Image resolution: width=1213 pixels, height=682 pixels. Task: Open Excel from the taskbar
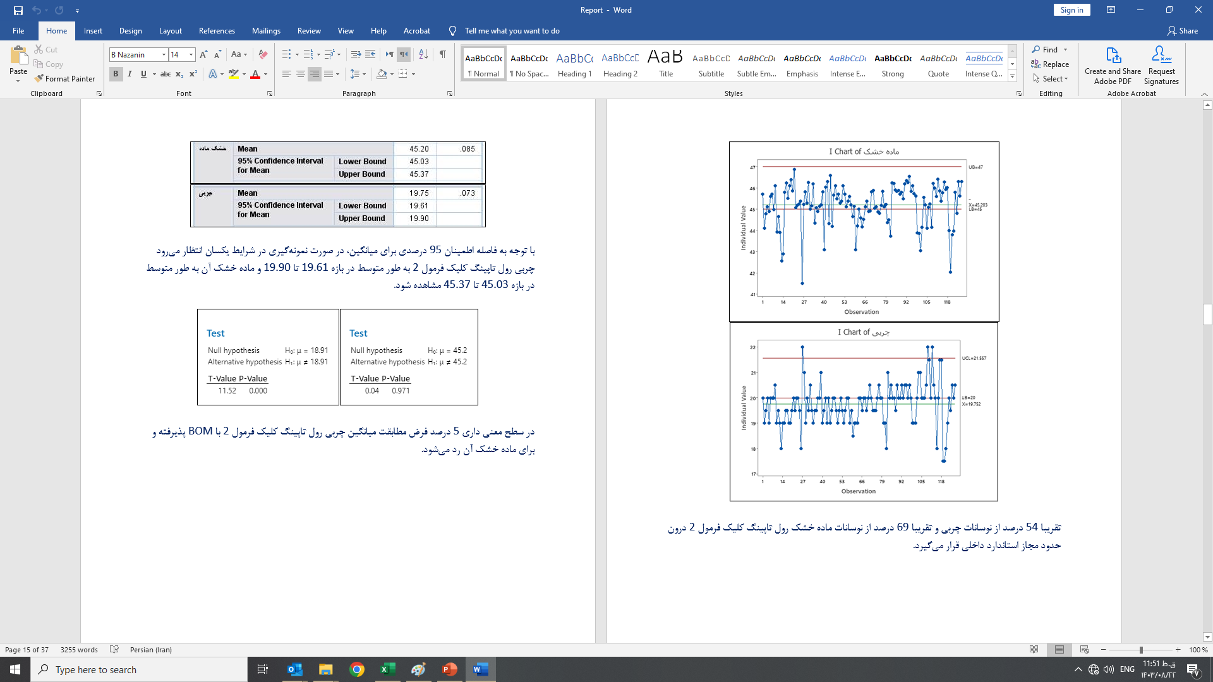pos(388,669)
